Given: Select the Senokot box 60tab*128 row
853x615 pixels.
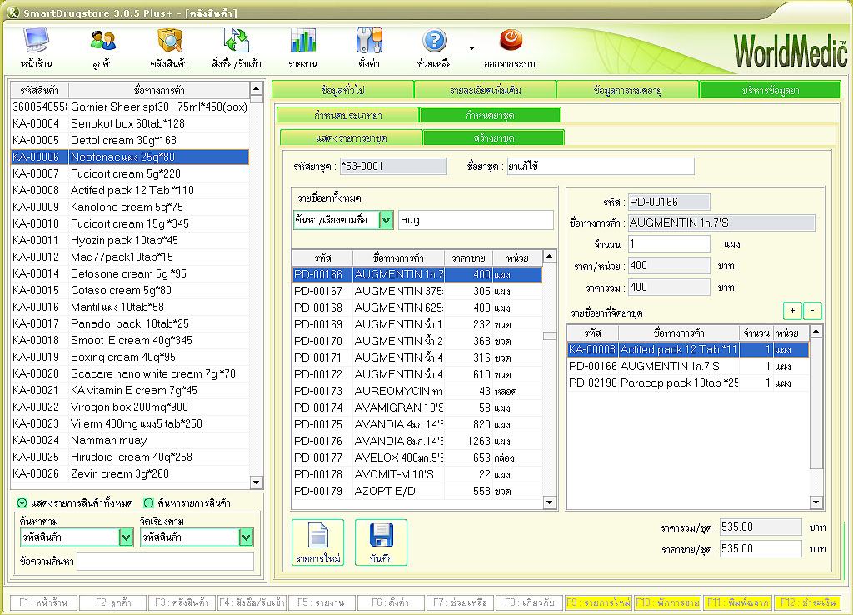Looking at the screenshot, I should pos(130,123).
